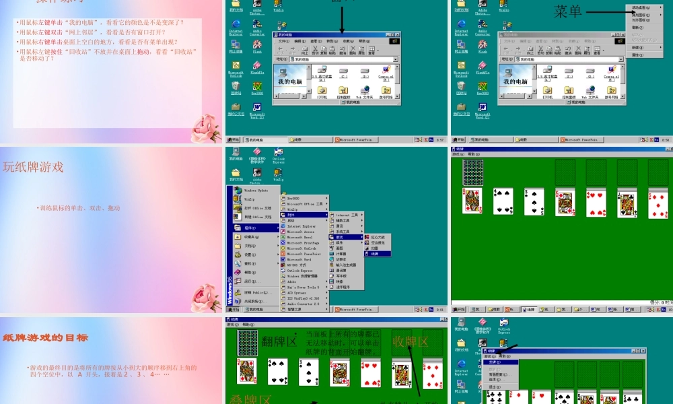Choose highlighted 纸牌 in the games submenu
Image resolution: width=673 pixels, height=404 pixels.
coord(378,254)
